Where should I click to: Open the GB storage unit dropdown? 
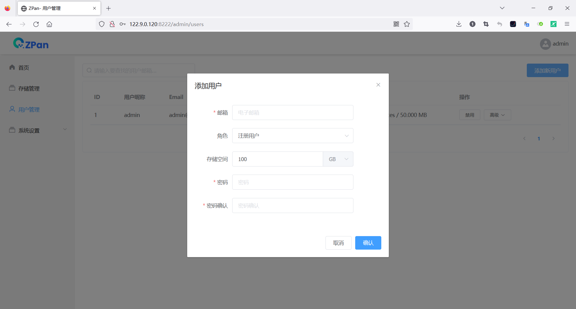tap(338, 159)
